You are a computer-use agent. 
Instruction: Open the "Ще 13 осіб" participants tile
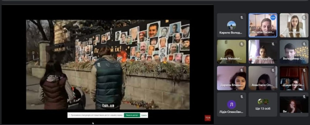coord(263,104)
